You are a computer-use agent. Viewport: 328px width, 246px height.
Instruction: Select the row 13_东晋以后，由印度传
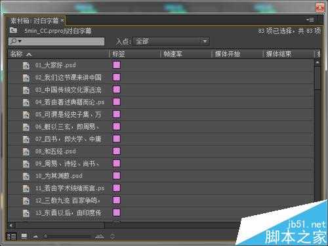161,213
